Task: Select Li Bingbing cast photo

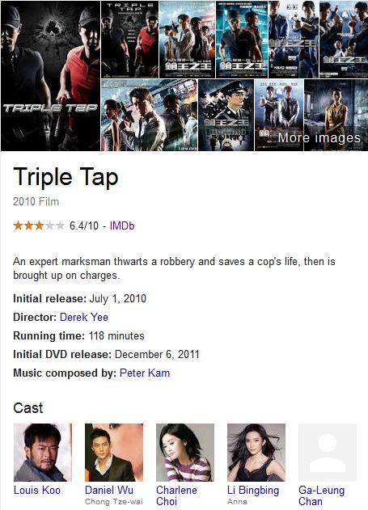Action: tap(256, 453)
